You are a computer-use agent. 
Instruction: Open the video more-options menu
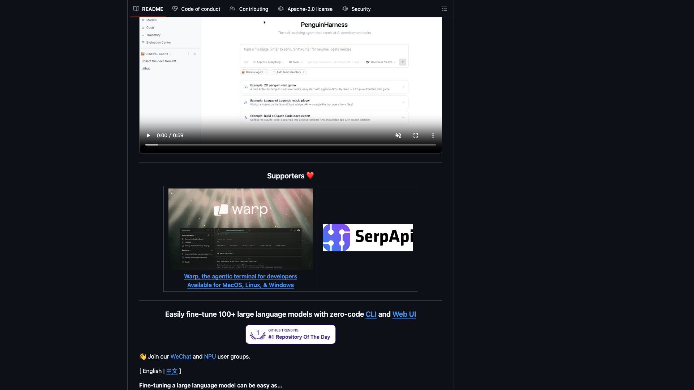(433, 135)
